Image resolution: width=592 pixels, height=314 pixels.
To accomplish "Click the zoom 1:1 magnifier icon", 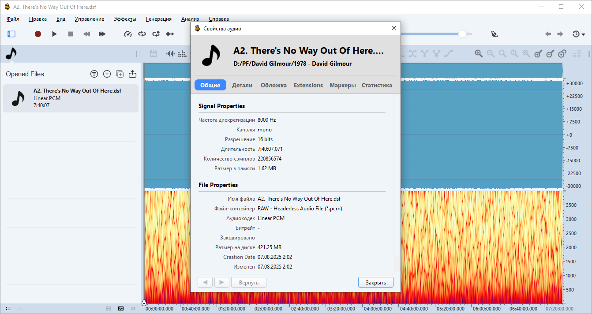I will [514, 54].
